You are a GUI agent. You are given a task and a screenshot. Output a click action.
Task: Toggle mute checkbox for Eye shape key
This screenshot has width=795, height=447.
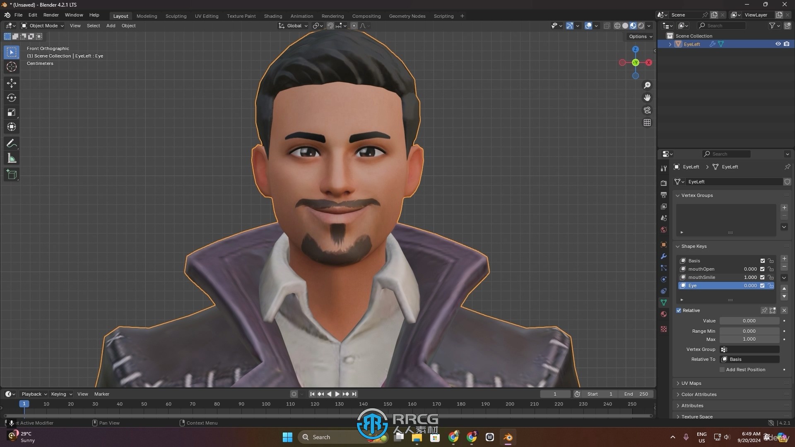coord(762,286)
